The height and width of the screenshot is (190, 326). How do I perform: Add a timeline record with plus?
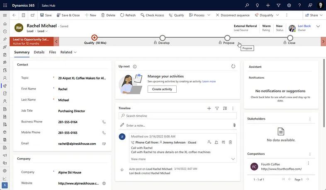(x=209, y=108)
